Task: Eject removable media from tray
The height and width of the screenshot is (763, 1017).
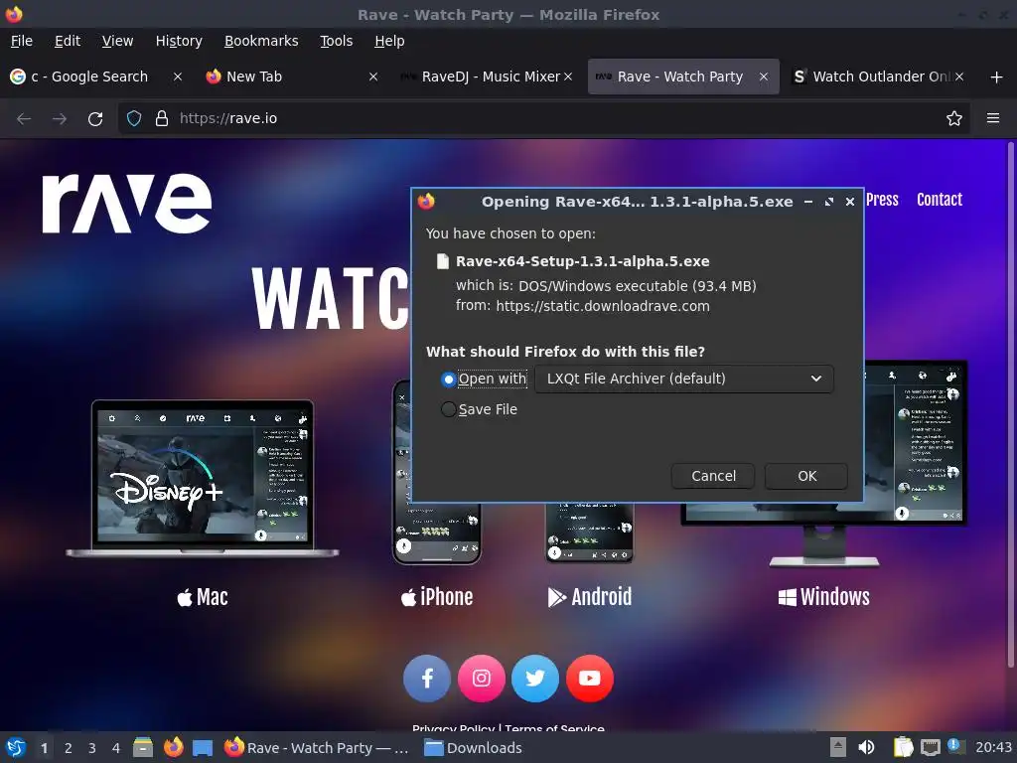Action: [x=838, y=748]
